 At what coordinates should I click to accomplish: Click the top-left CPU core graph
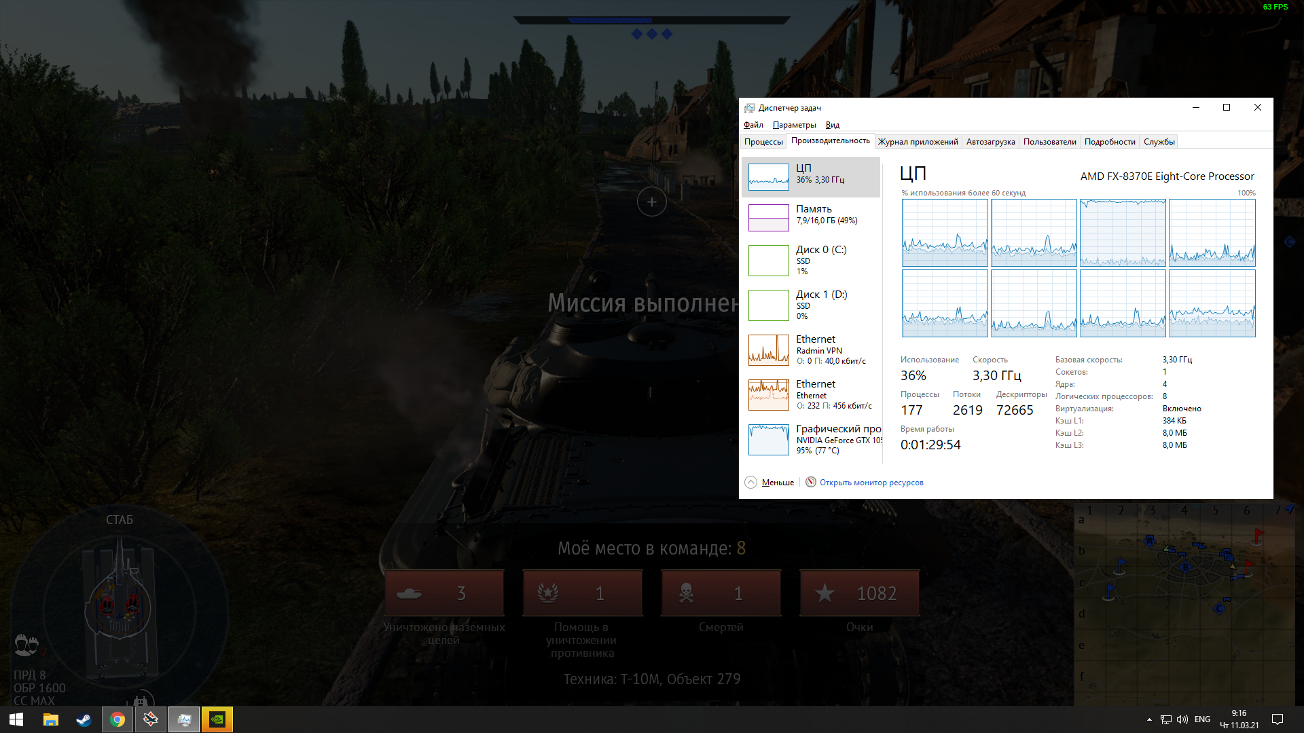point(945,233)
